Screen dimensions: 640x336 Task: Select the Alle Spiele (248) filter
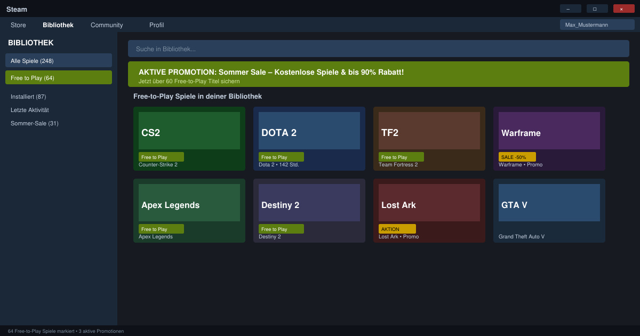[59, 60]
